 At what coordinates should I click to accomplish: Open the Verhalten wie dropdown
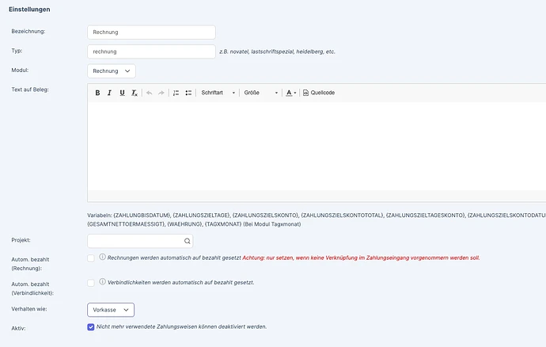[x=111, y=310]
